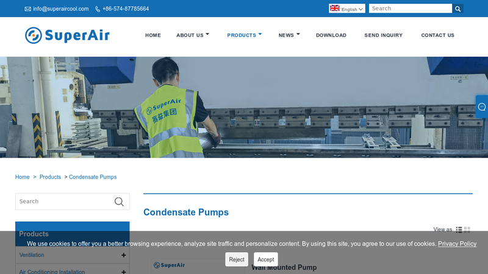The width and height of the screenshot is (488, 274).
Task: Open the English language dropdown
Action: pyautogui.click(x=346, y=9)
